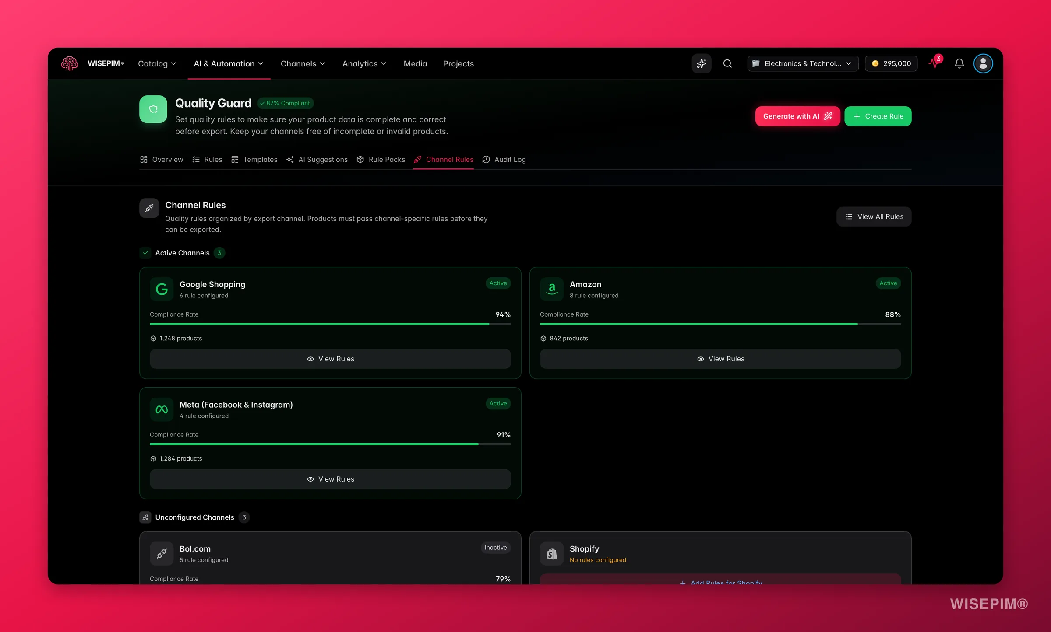
Task: Switch to the Overview tab
Action: coord(162,160)
